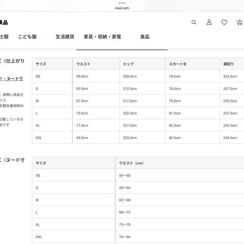
Task: Click the 67.0cm waist cell
Action: (96, 101)
